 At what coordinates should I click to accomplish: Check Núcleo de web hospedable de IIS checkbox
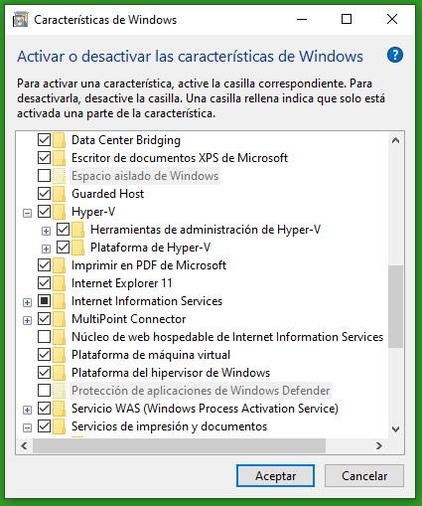click(x=44, y=337)
